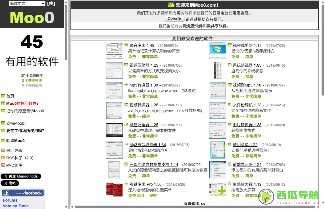Viewport: 325px width, 209px height.
Task: Click the RSS icon beside 最近更新
Action: coord(3,150)
